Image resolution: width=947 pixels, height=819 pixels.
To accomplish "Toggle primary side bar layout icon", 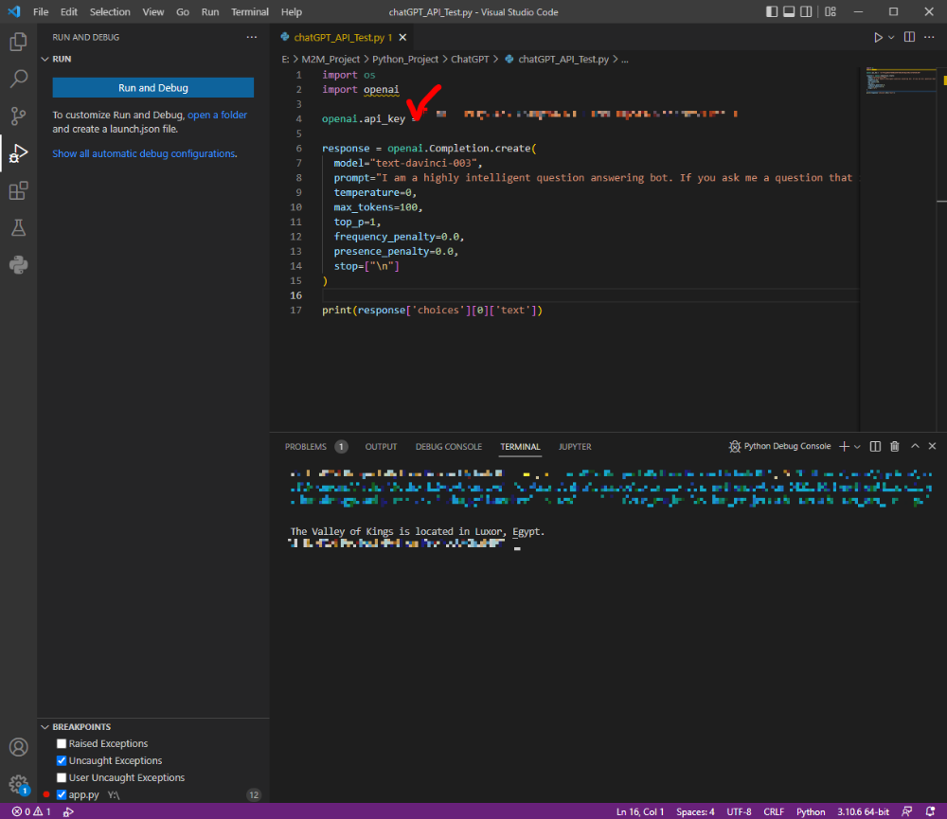I will click(771, 12).
